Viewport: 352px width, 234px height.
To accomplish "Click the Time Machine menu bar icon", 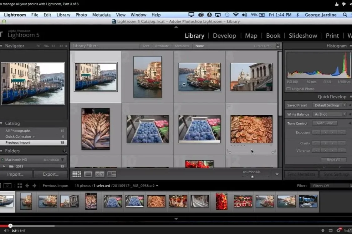I will [227, 15].
